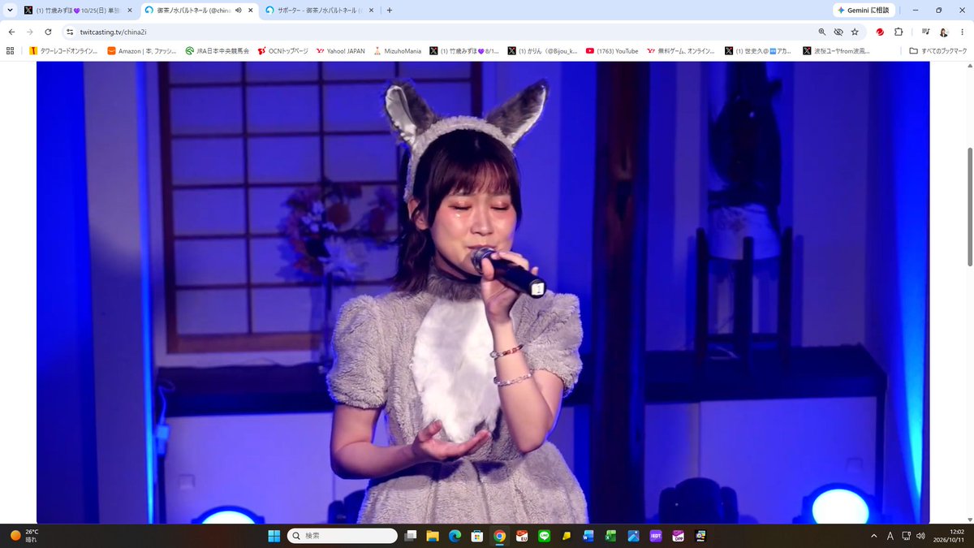This screenshot has height=548, width=974.
Task: Open the Windows Start menu
Action: (274, 536)
